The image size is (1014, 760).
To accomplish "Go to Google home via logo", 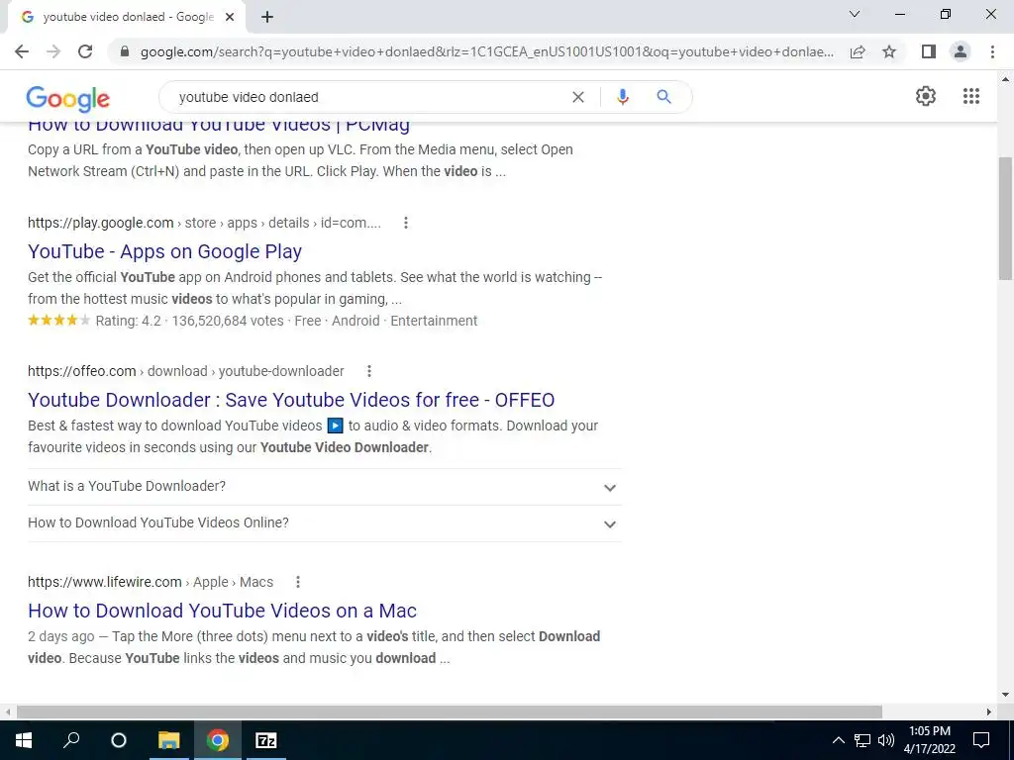I will point(68,98).
